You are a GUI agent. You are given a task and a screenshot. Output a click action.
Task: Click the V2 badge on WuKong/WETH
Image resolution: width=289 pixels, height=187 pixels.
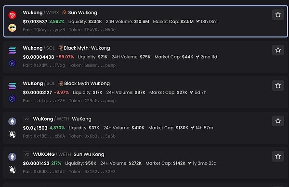click(26, 119)
